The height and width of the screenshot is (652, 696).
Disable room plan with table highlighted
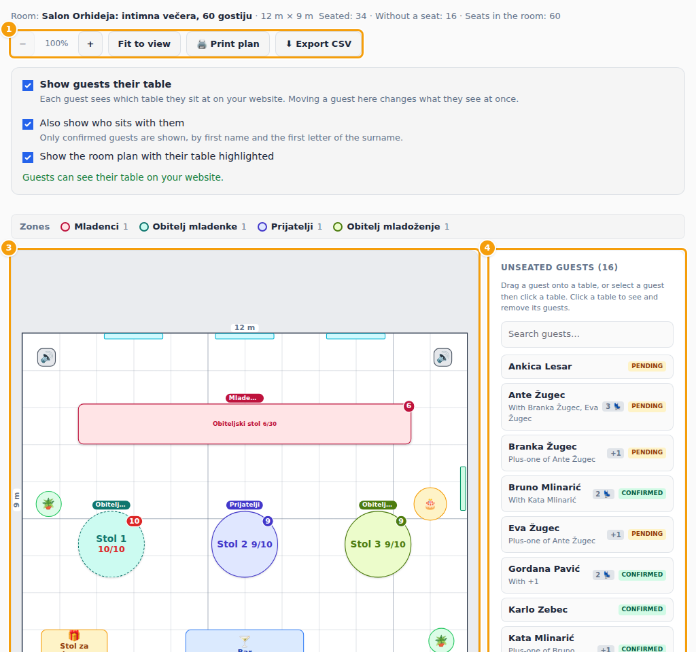28,157
